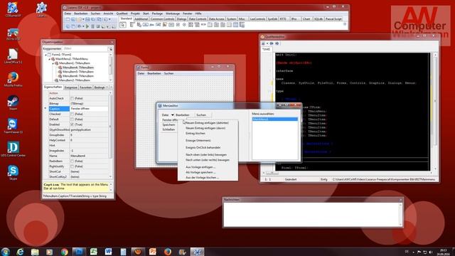Click the green Run button in IDE toolbar
The image size is (455, 256).
pyautogui.click(x=87, y=26)
